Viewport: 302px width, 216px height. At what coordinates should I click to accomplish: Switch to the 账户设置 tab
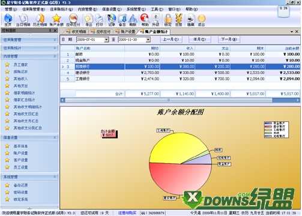[125, 32]
